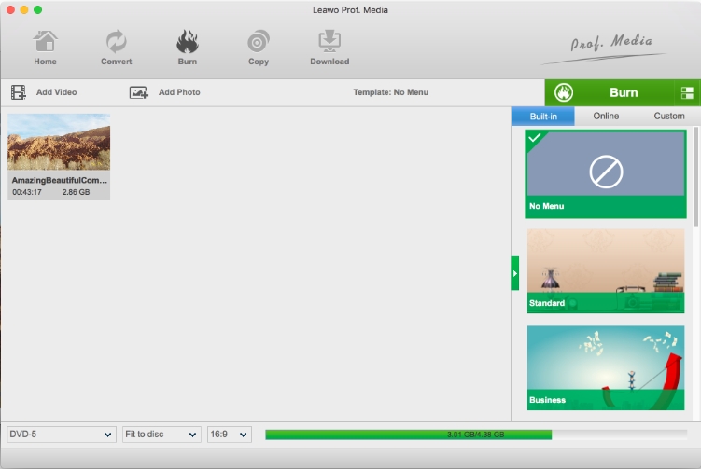Switch to the Built-in templates tab
The height and width of the screenshot is (469, 701).
[543, 117]
